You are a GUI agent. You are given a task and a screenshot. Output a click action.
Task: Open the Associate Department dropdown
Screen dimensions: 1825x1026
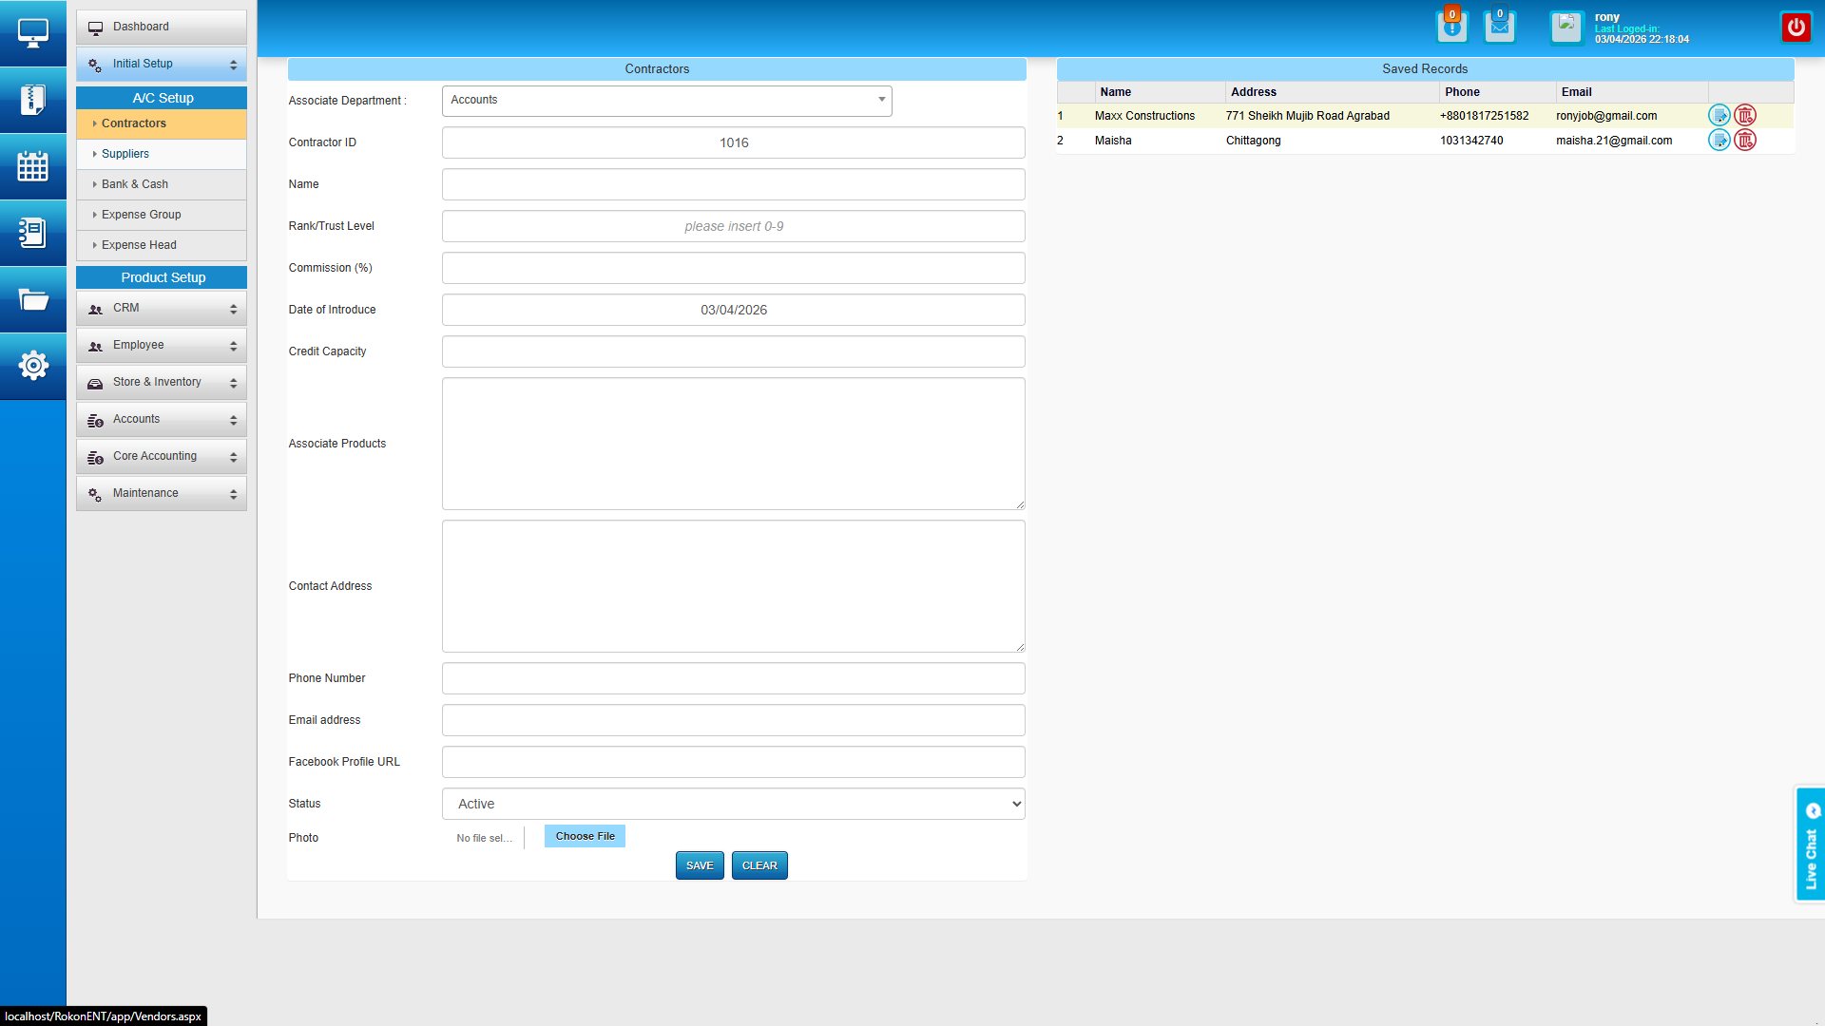pyautogui.click(x=666, y=101)
